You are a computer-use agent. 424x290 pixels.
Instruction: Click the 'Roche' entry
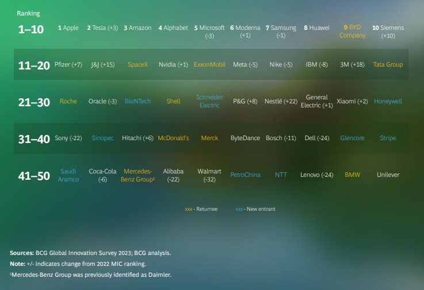click(x=68, y=101)
